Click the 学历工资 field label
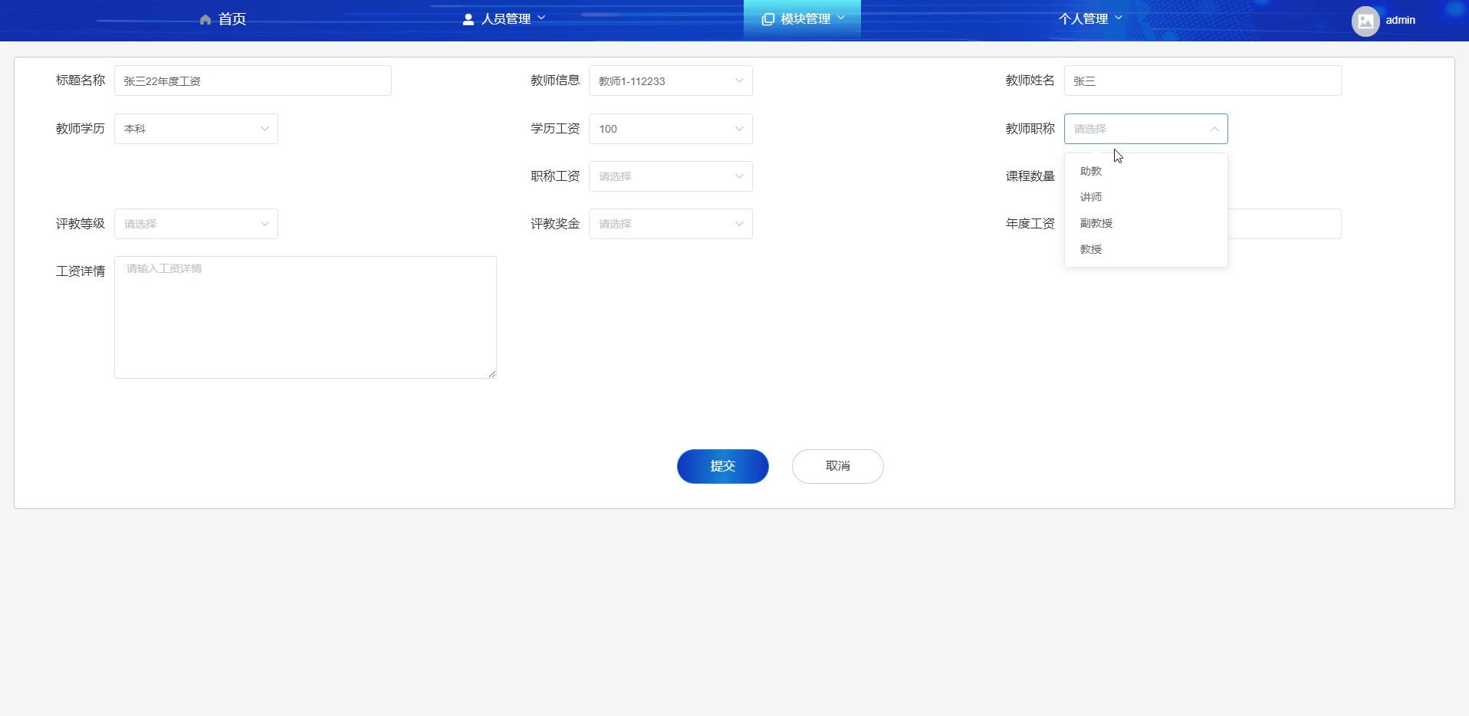The image size is (1469, 716). [x=555, y=129]
